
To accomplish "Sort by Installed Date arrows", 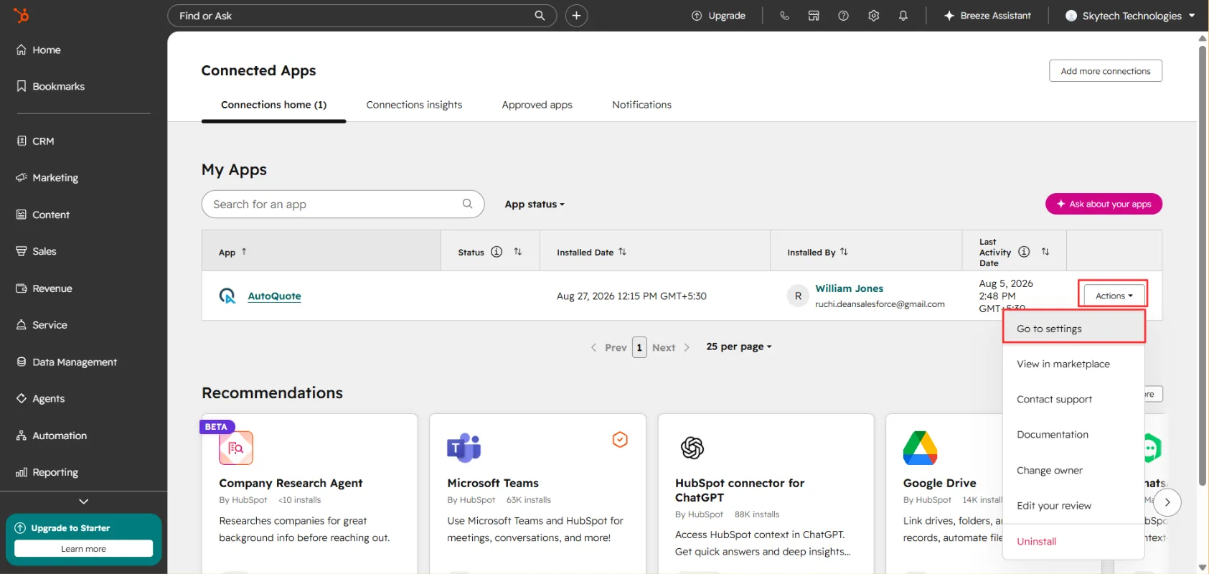I will point(622,252).
